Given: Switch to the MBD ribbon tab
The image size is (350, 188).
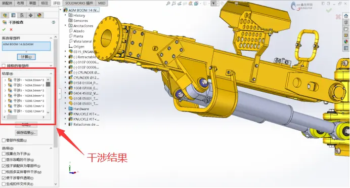Looking at the screenshot, I should (x=102, y=3).
